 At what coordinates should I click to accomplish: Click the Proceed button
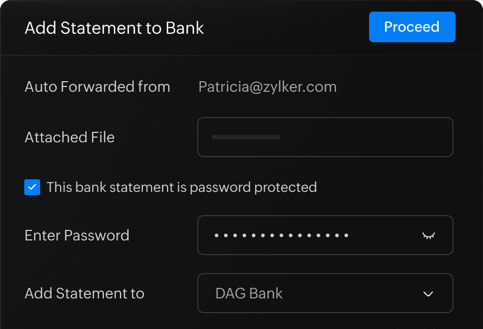click(x=412, y=27)
